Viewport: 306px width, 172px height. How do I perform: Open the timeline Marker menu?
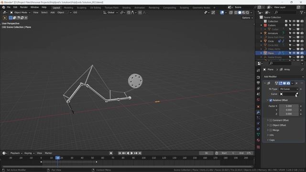pos(48,153)
